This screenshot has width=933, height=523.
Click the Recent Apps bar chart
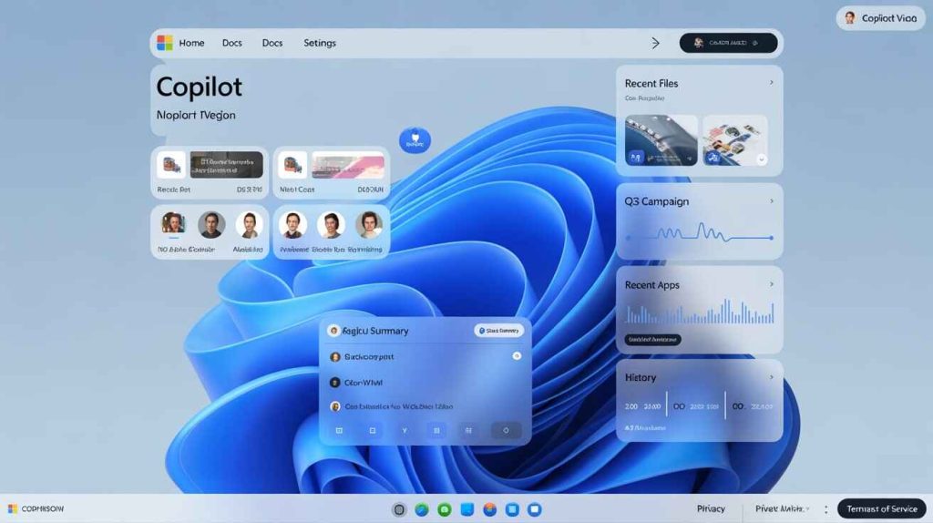point(700,312)
